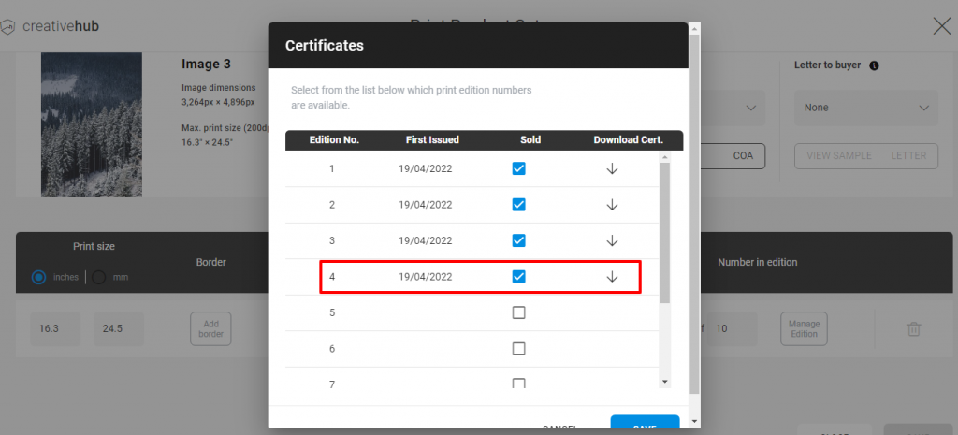
Task: Delete print size row with trash icon
Action: [x=913, y=328]
